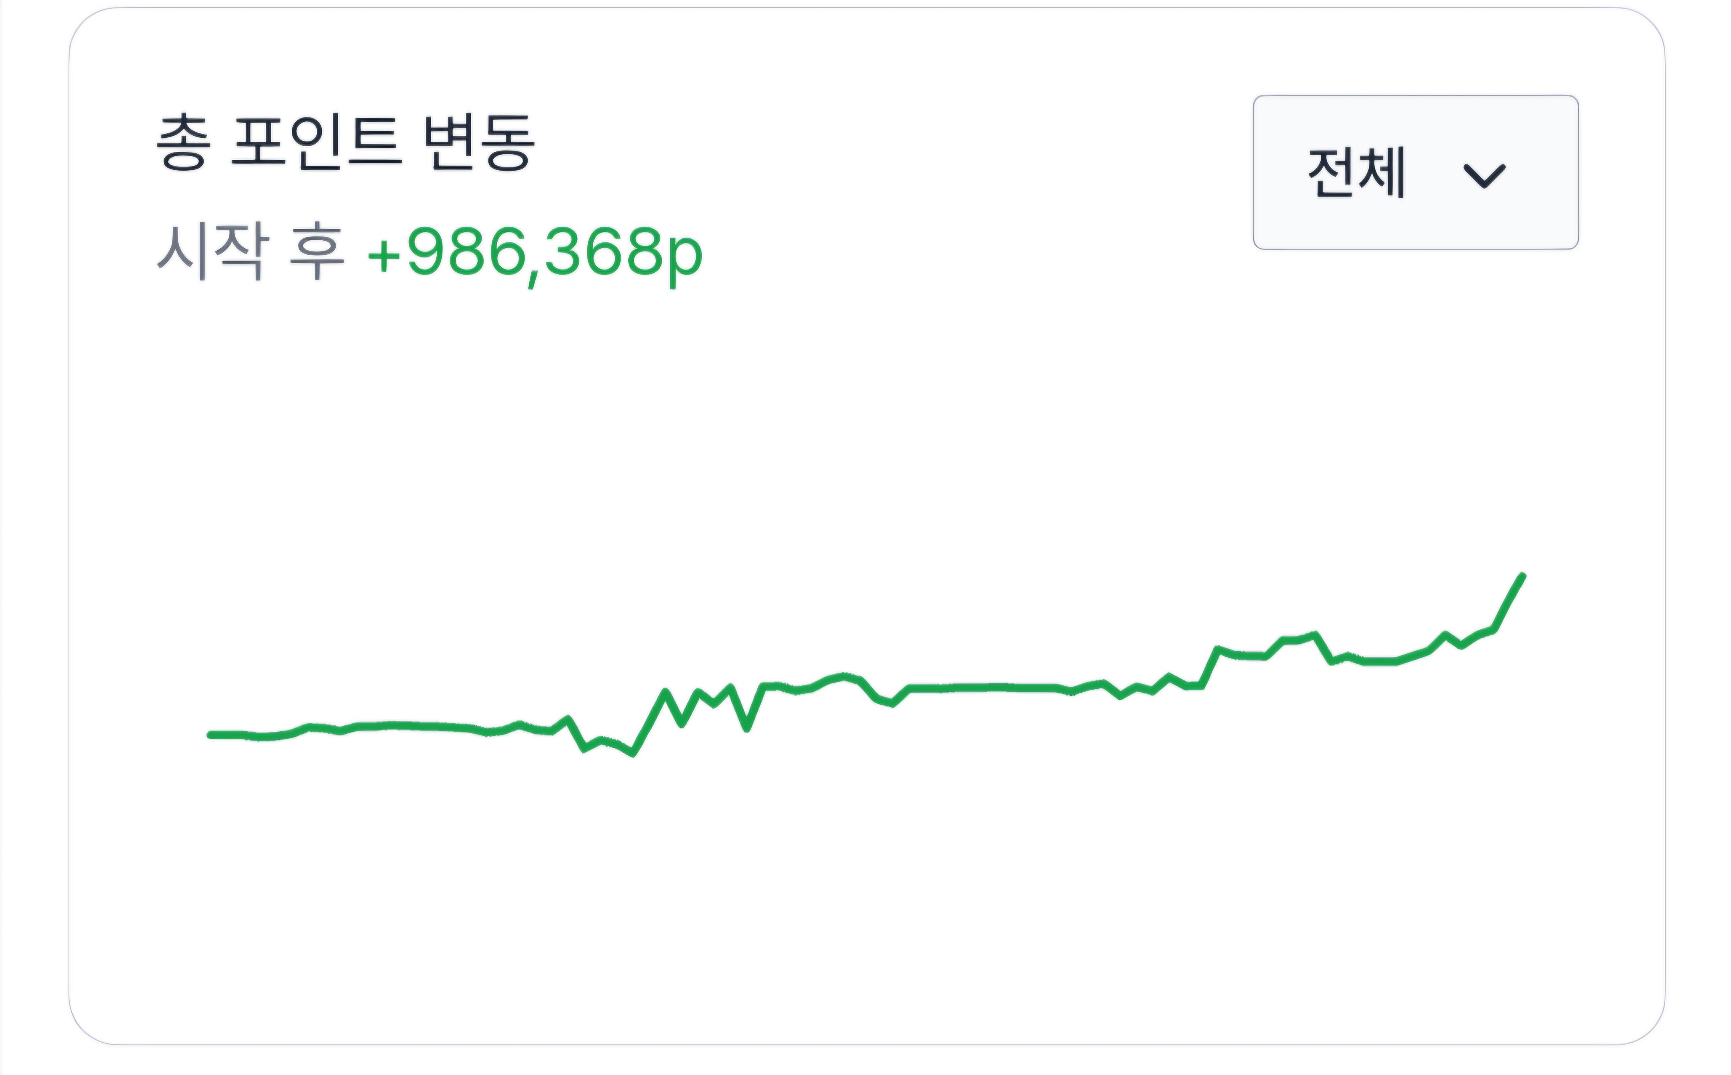Viewport: 1731px width, 1075px height.
Task: Click the 전체 text label
Action: 1356,172
